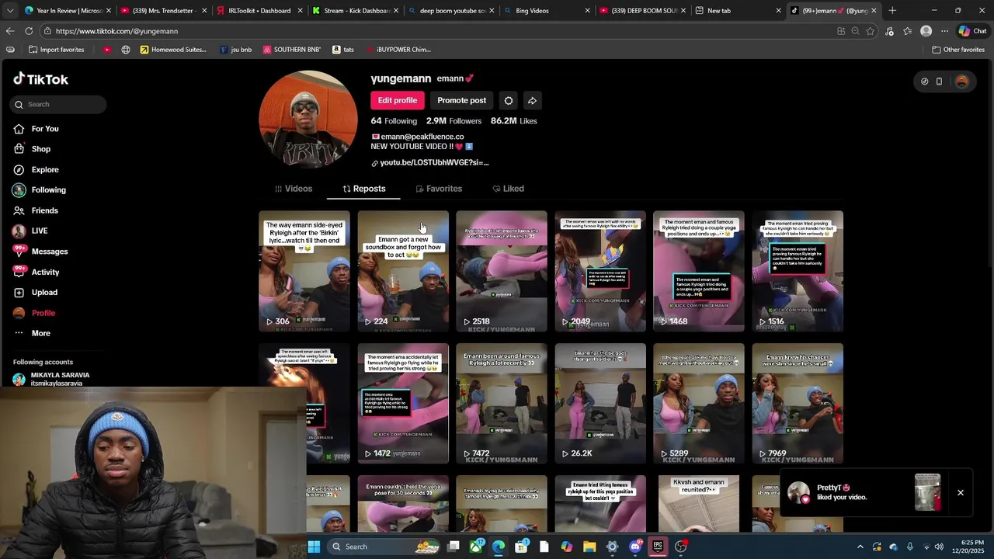Click the TikTok coin icon at top right
Screen dimensions: 994x559
pyautogui.click(x=924, y=81)
